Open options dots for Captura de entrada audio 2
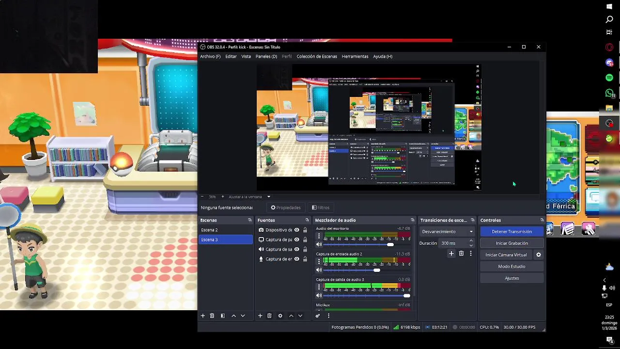Screen dimensions: 620x349 pos(319,262)
